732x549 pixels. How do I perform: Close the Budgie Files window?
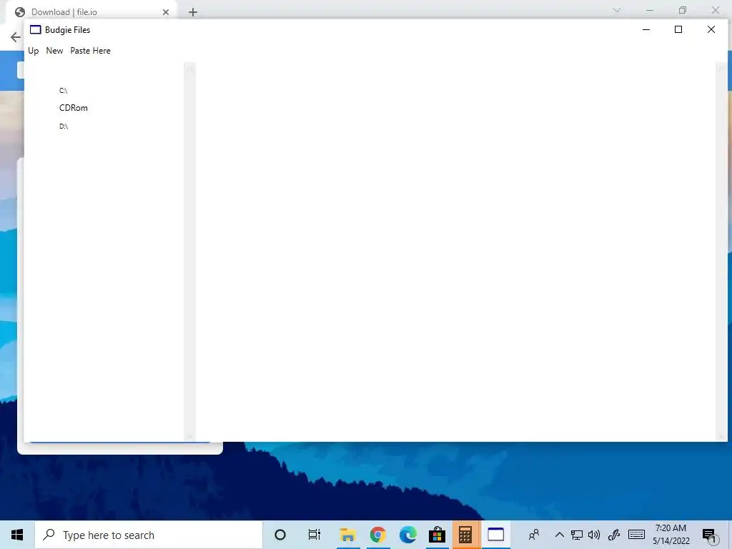pyautogui.click(x=711, y=29)
